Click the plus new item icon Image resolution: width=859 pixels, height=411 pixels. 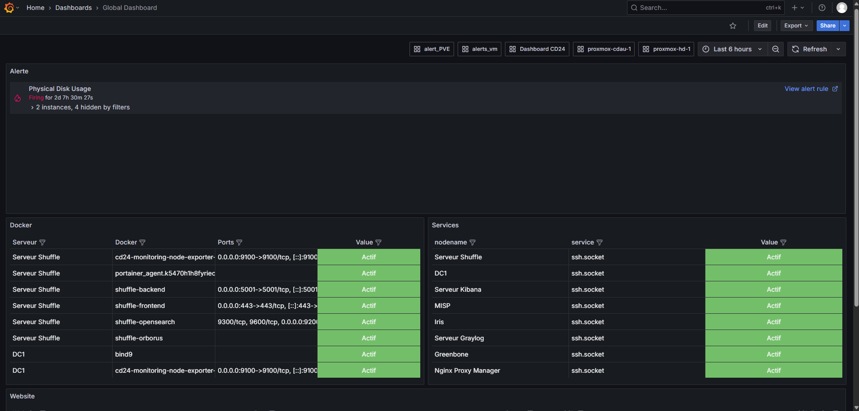tap(795, 8)
